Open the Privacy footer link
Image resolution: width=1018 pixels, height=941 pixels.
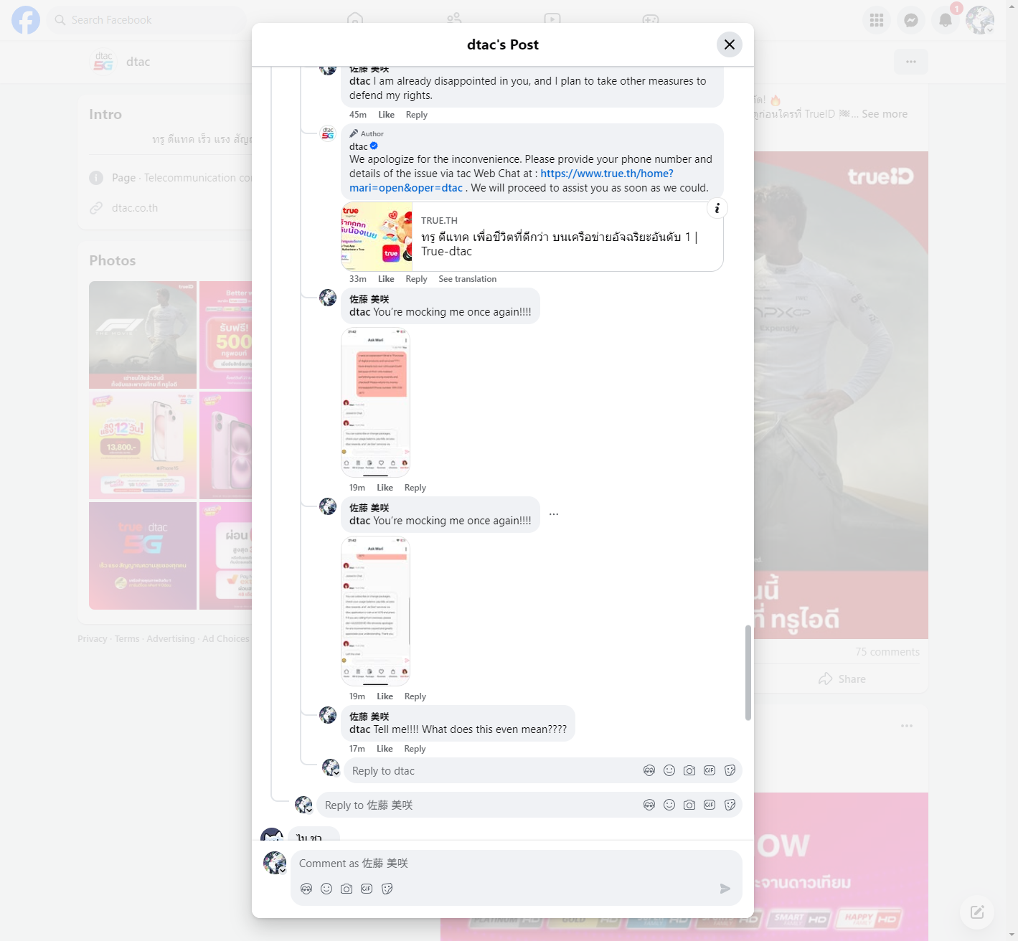coord(93,639)
